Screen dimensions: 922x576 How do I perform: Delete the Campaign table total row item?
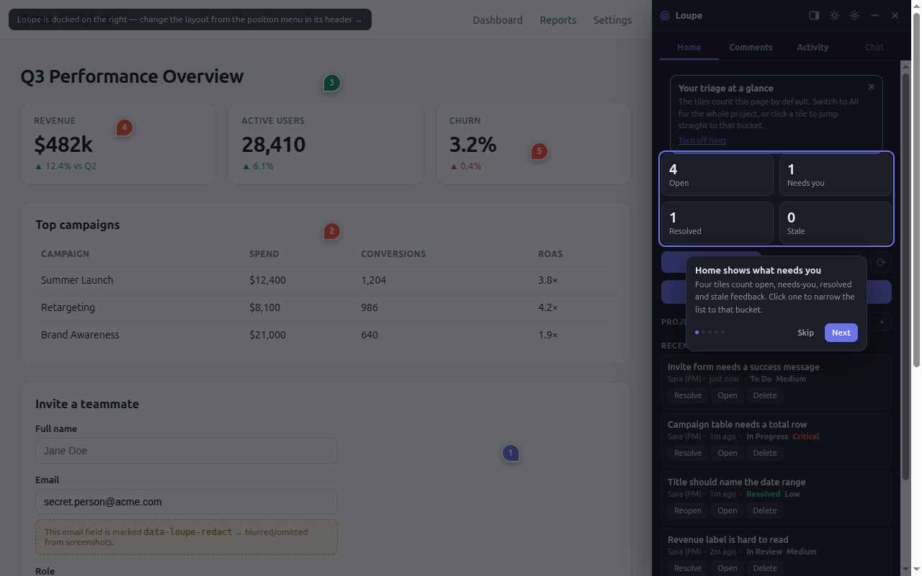(x=765, y=453)
